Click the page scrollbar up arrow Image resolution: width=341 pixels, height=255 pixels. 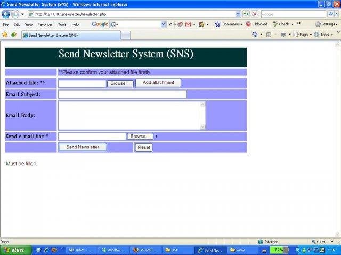(337, 45)
